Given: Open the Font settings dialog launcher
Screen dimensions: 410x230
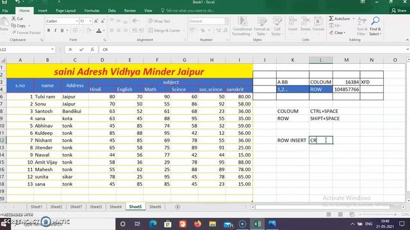Looking at the screenshot, I should tap(104, 40).
